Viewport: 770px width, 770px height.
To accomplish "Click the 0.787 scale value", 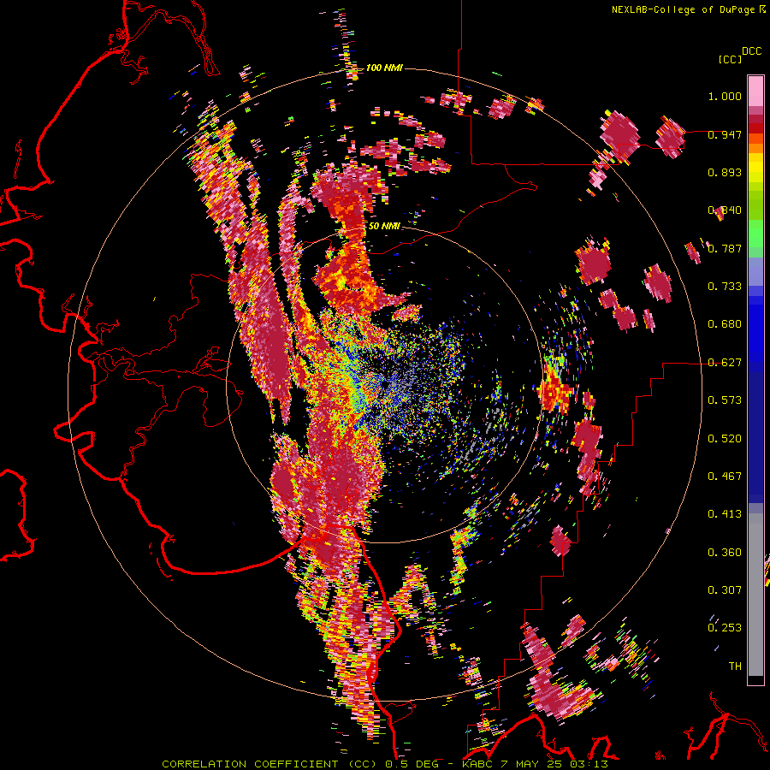I will (x=725, y=248).
